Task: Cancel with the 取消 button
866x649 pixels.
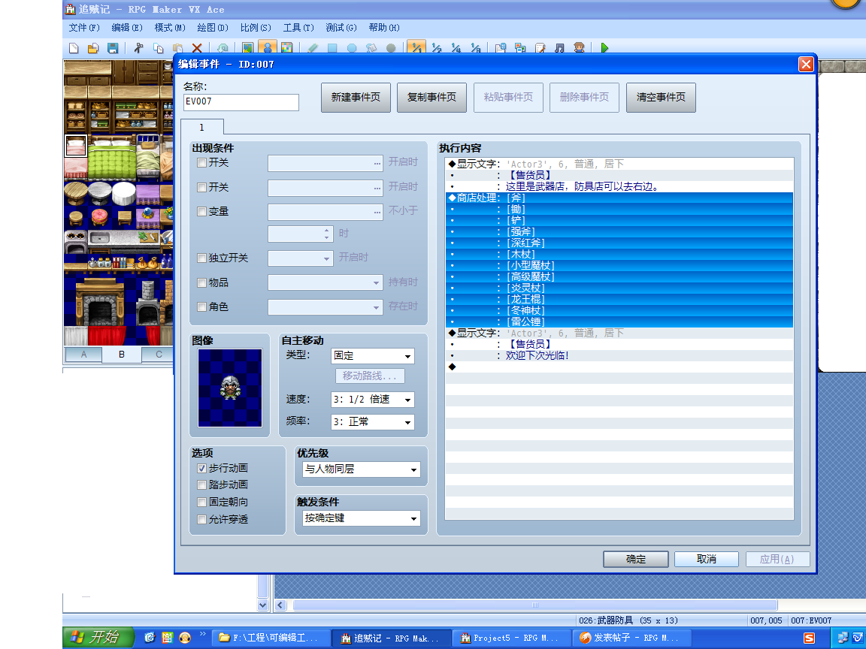Action: click(x=707, y=559)
